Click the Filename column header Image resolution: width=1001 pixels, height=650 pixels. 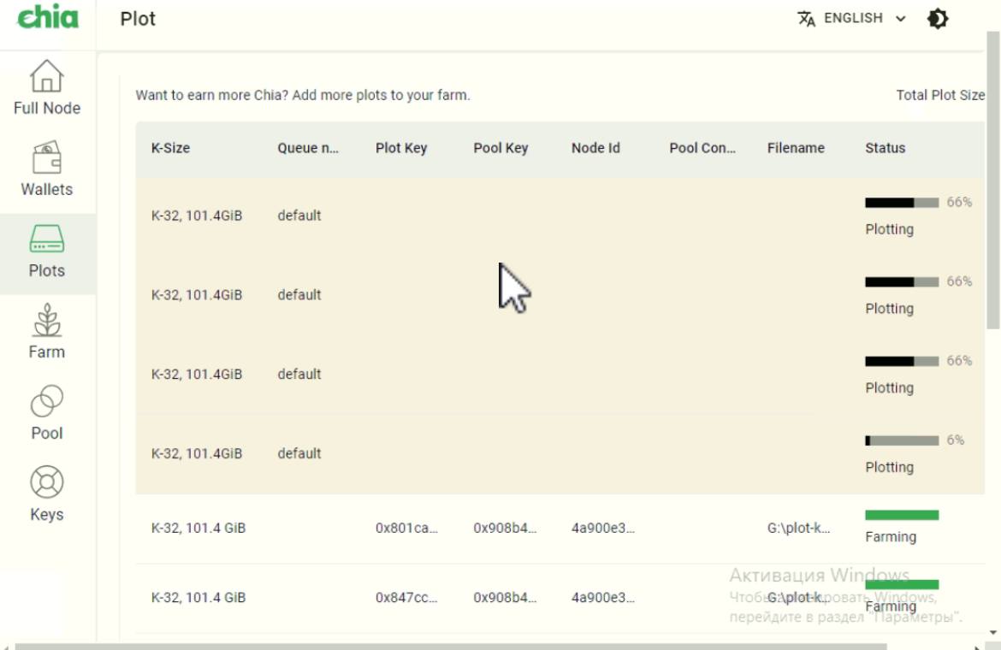coord(796,148)
